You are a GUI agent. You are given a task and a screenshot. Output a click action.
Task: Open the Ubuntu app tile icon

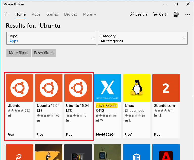19,88
